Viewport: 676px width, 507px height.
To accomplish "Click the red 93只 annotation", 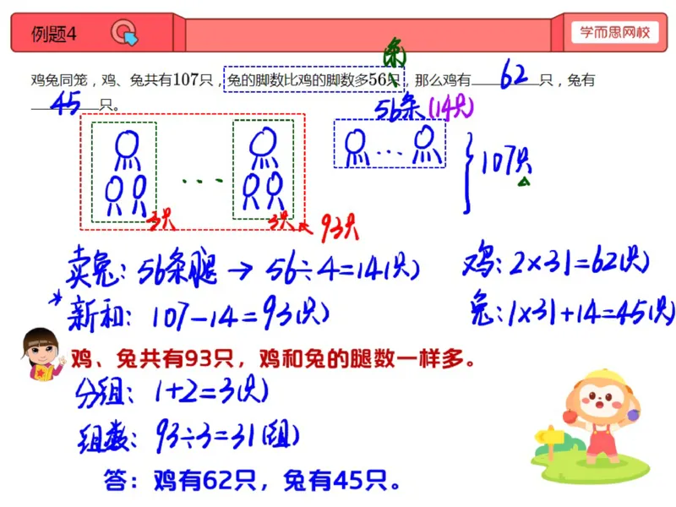I will click(341, 227).
